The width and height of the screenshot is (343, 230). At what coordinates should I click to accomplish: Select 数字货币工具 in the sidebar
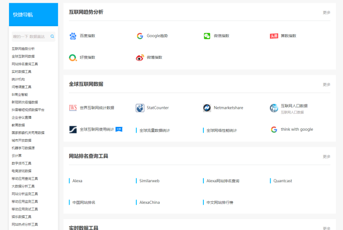pyautogui.click(x=21, y=163)
